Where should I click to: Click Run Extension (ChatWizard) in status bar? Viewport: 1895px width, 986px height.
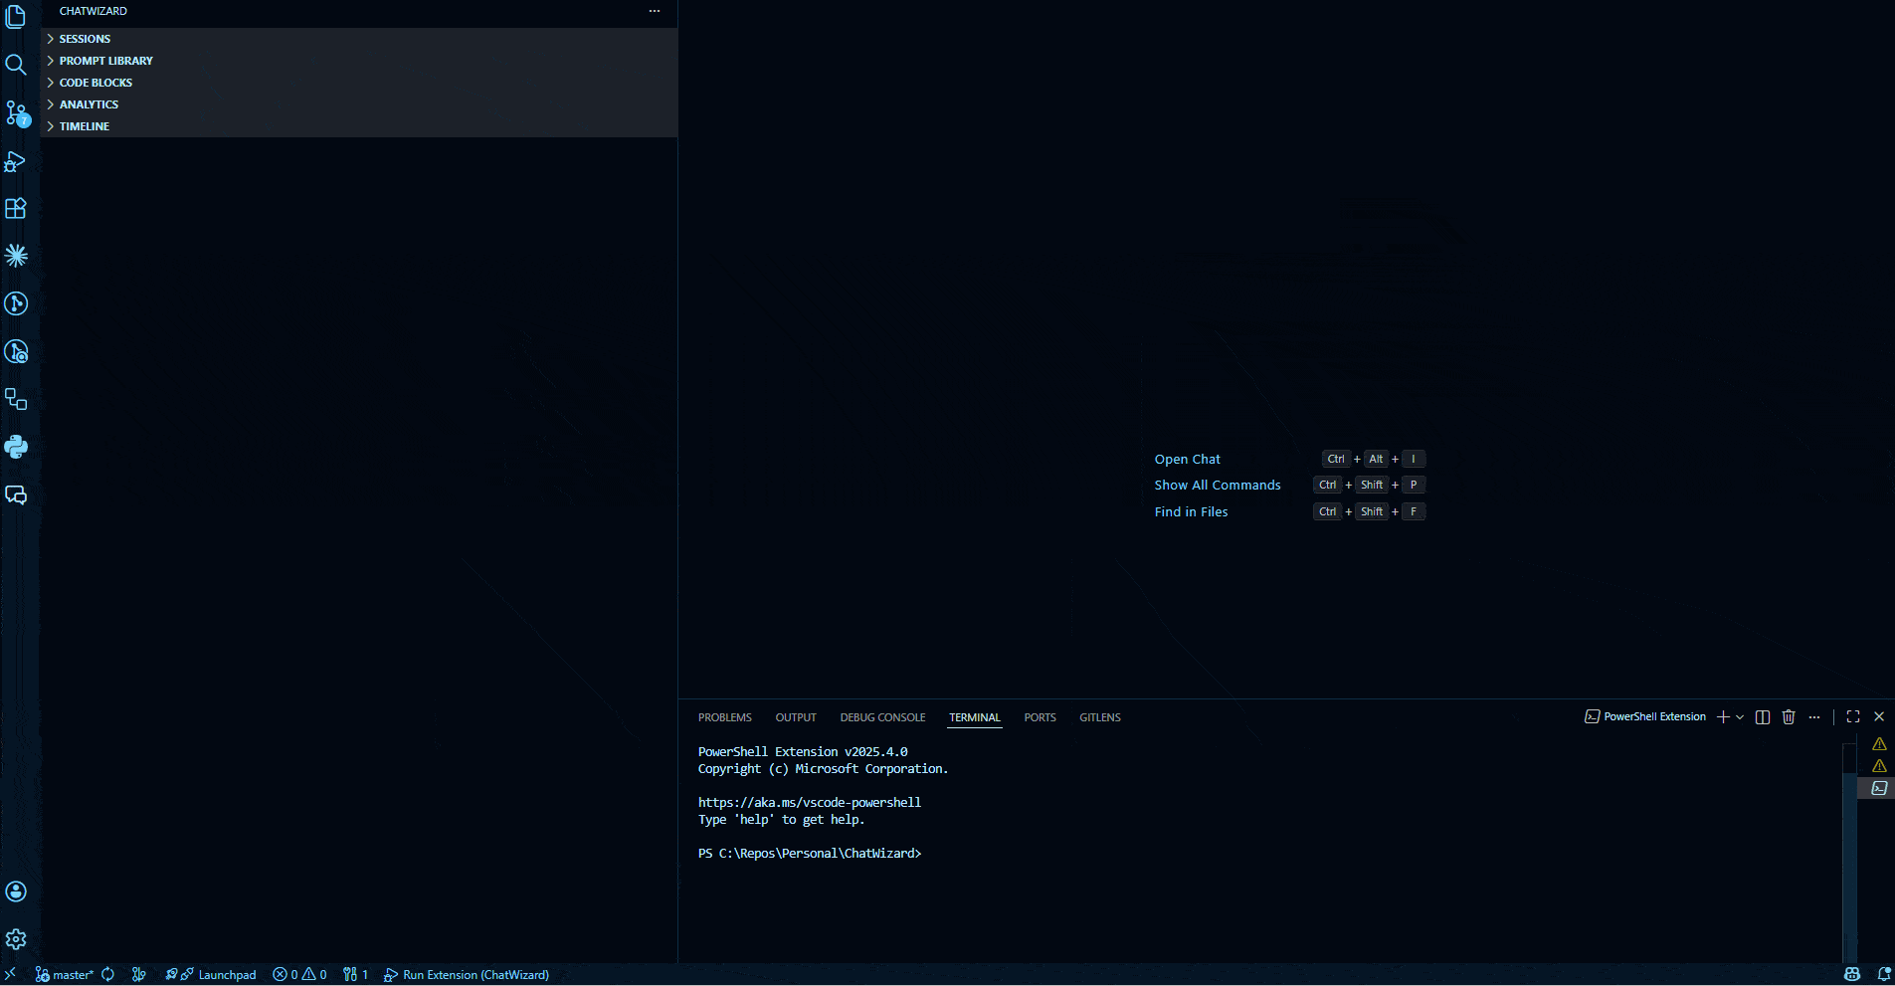coord(467,975)
